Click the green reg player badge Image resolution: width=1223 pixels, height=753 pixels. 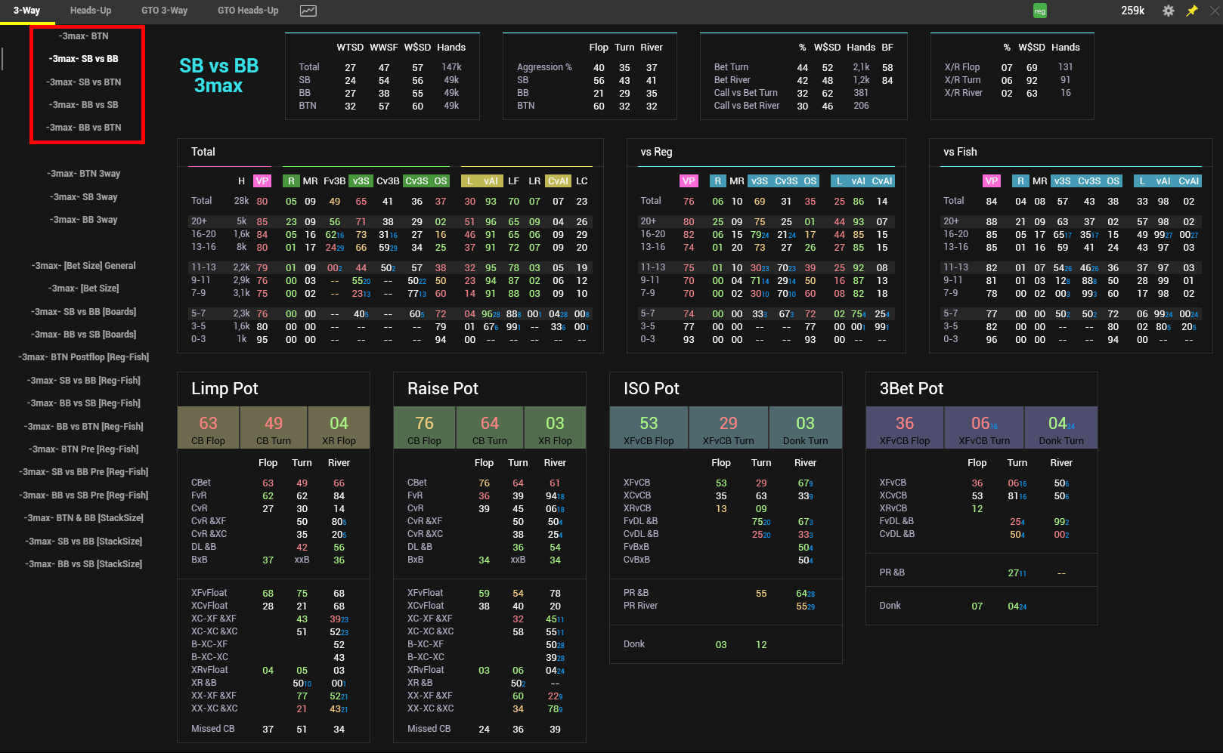point(1040,11)
